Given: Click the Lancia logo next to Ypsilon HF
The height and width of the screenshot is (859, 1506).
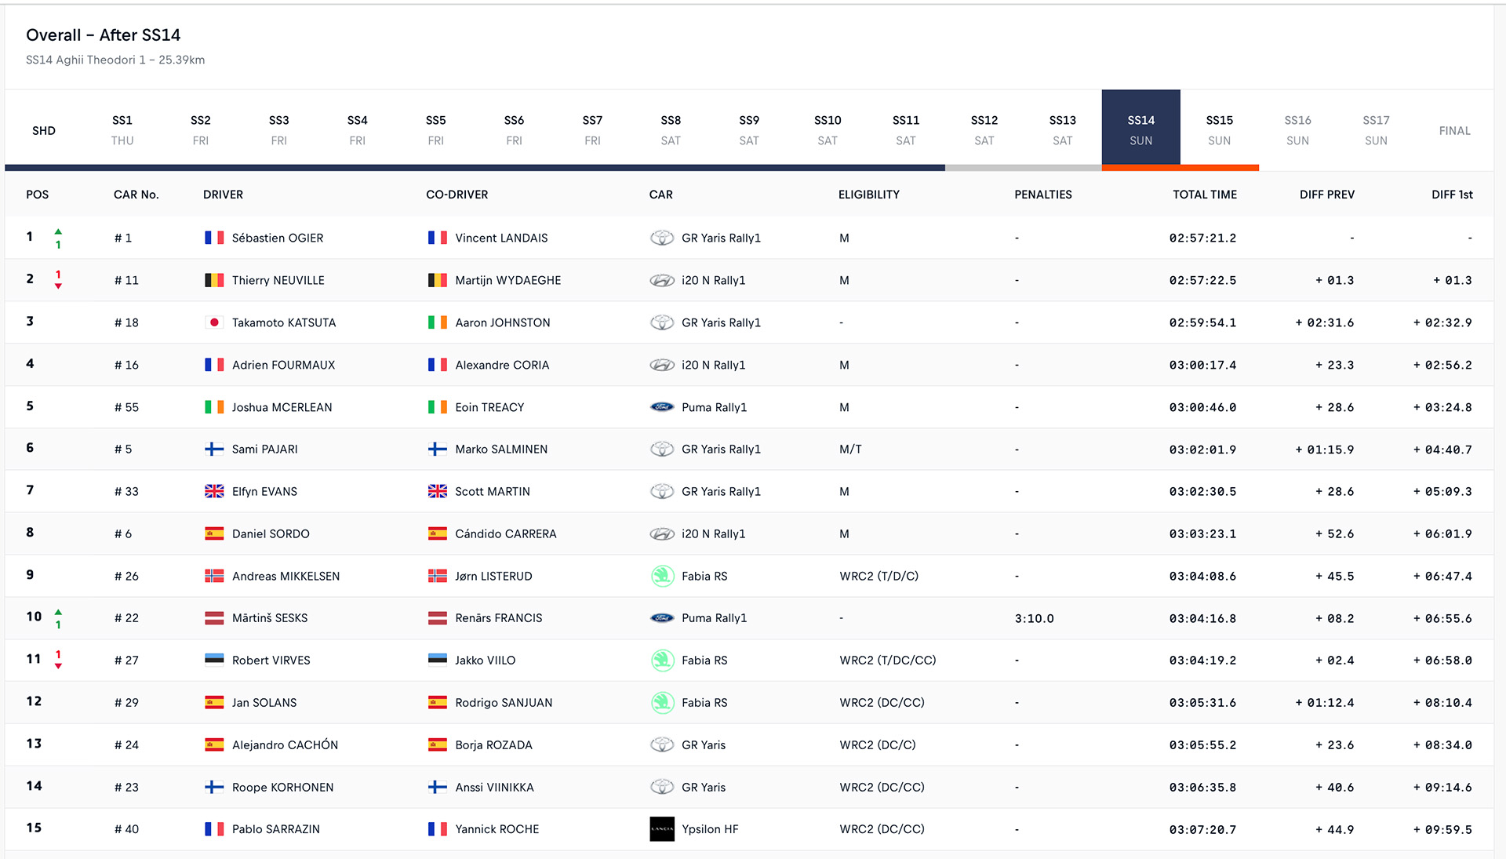Looking at the screenshot, I should 662,829.
